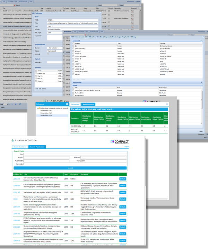The width and height of the screenshot is (208, 249).
Task: Click the Pharmacoidea logo in Search Publication window
Action: pos(24,140)
